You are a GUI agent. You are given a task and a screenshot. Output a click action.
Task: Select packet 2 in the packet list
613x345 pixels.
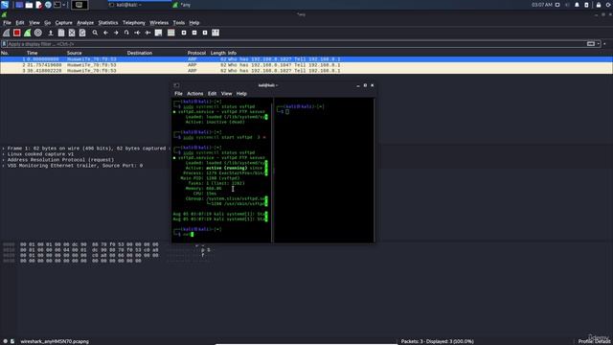306,65
